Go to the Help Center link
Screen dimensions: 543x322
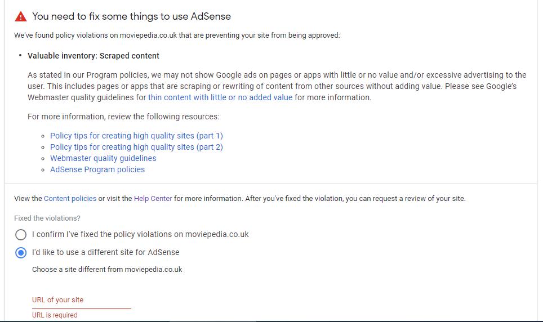pyautogui.click(x=153, y=199)
